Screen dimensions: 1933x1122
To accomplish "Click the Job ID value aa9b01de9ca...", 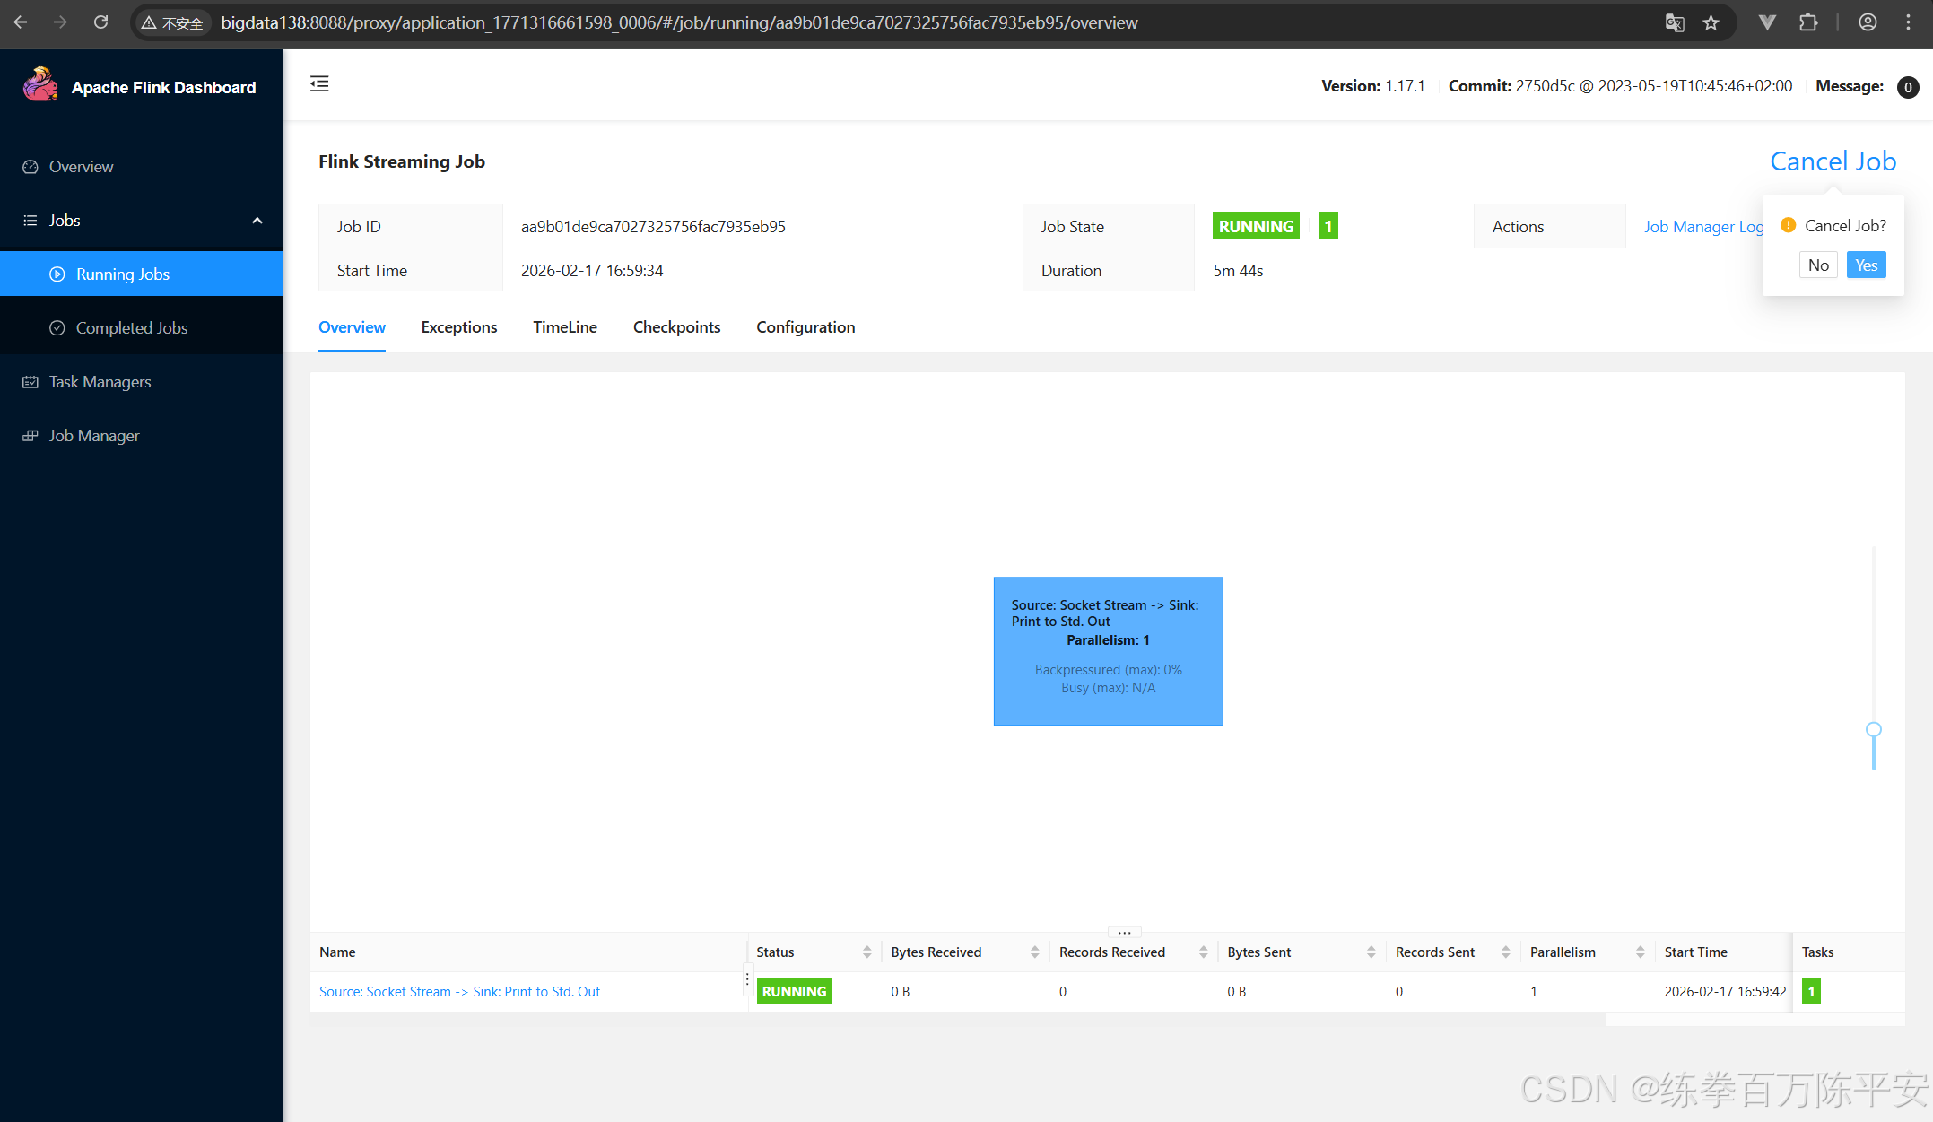I will 653,227.
